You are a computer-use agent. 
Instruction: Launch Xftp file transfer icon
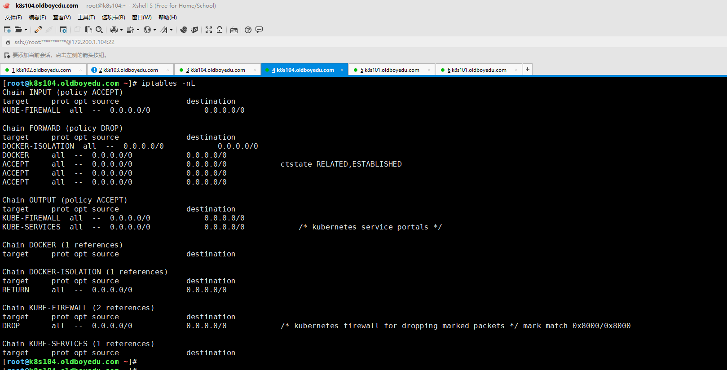click(194, 30)
